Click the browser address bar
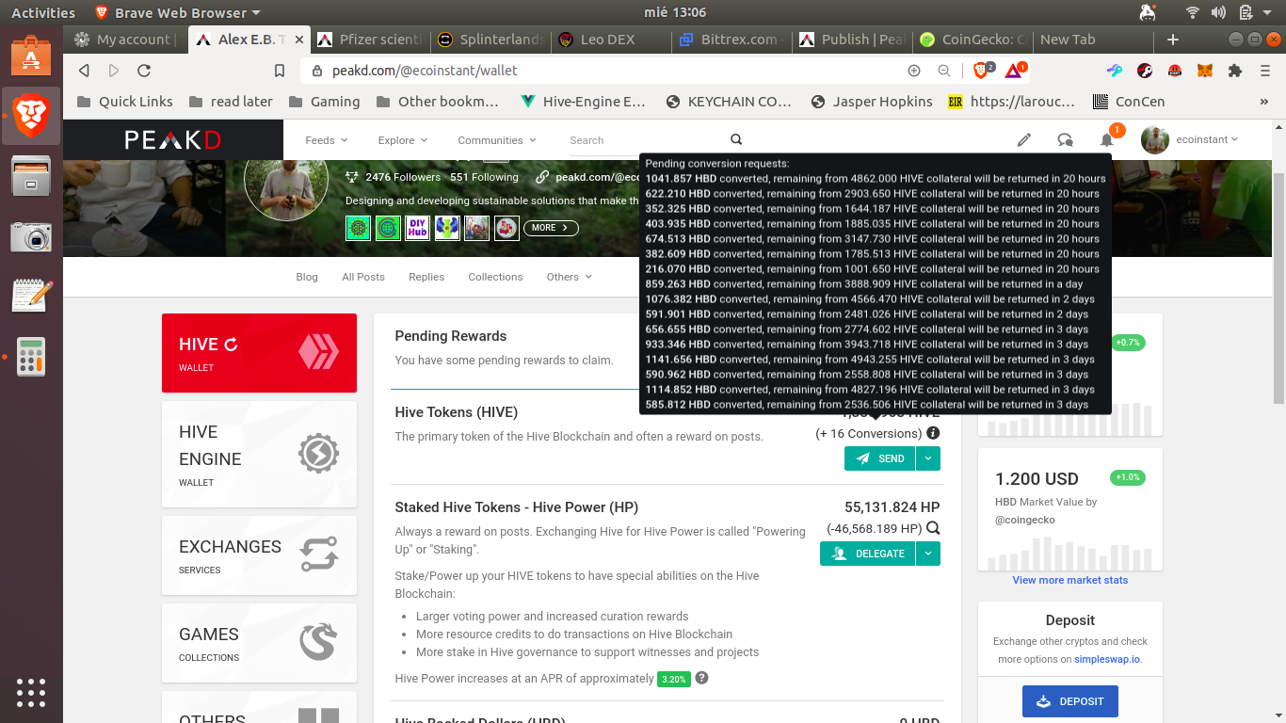This screenshot has width=1286, height=723. (603, 71)
